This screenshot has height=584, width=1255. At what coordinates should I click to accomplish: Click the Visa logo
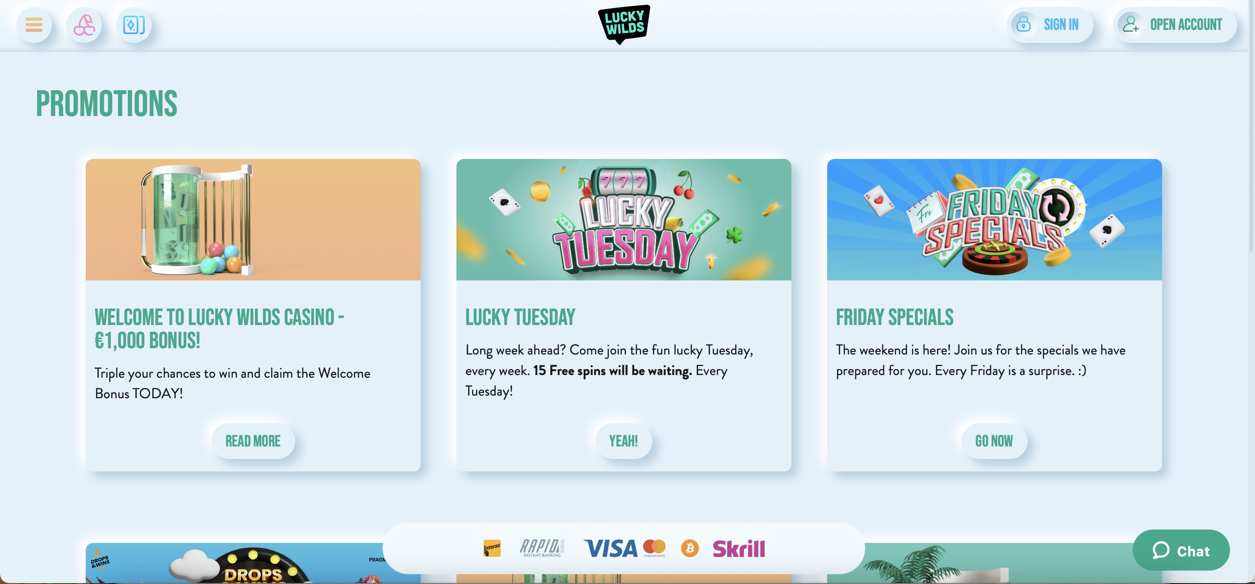(611, 548)
